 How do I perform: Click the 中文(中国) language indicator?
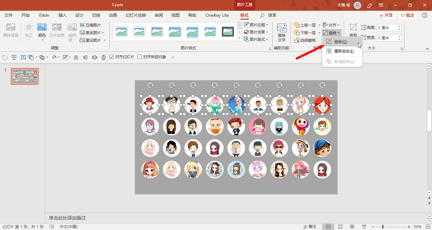click(x=69, y=227)
